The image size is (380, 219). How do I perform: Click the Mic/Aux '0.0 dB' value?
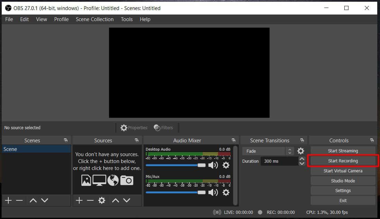click(225, 177)
